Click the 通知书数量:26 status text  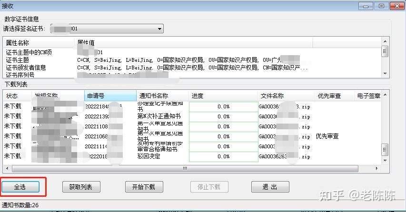[x=20, y=205]
